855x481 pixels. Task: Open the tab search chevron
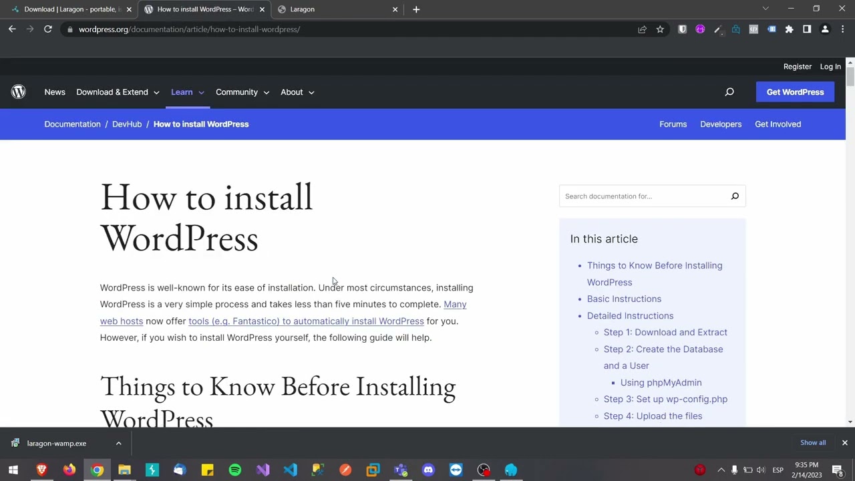pos(765,9)
